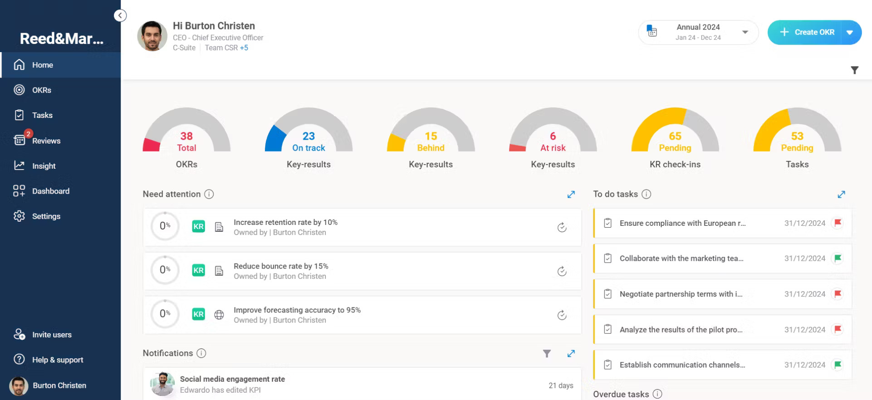Viewport: 872px width, 400px height.
Task: Toggle green flag on Collaborate with marketing task
Action: click(x=838, y=259)
